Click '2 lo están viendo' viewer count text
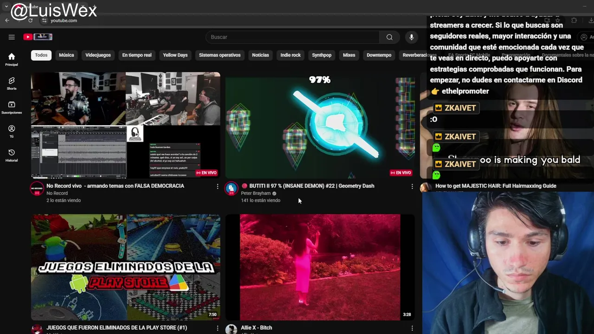594x334 pixels. [64, 200]
